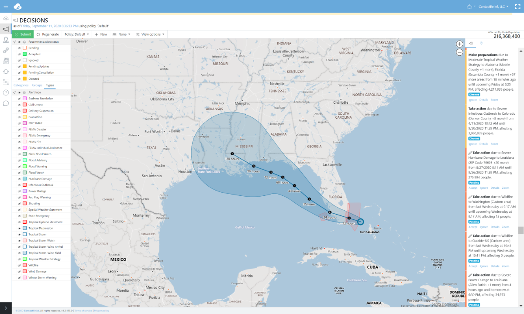
Task: Click Details on the Wildfire Washington recommendation
Action: (x=495, y=227)
